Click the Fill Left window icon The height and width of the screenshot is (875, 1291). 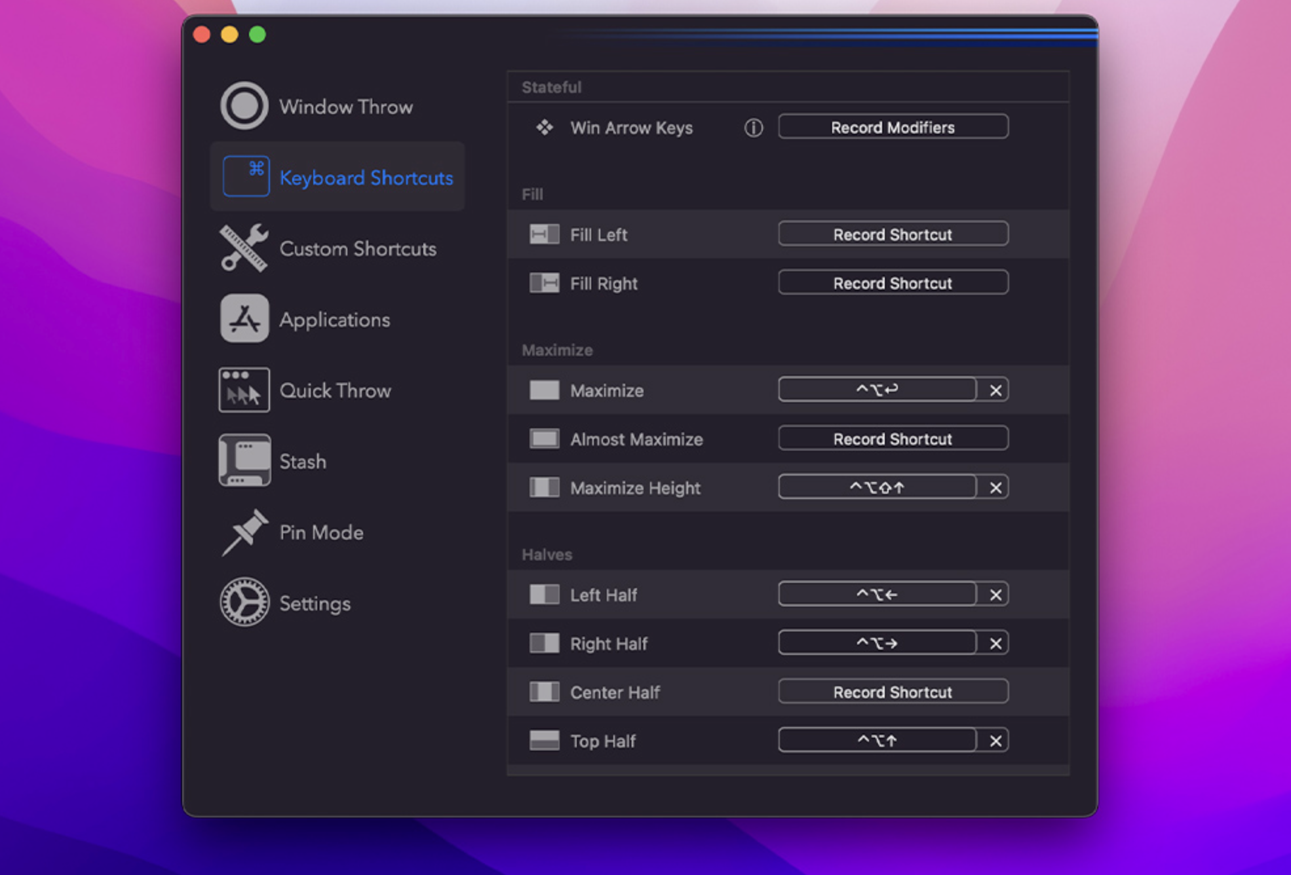coord(544,234)
